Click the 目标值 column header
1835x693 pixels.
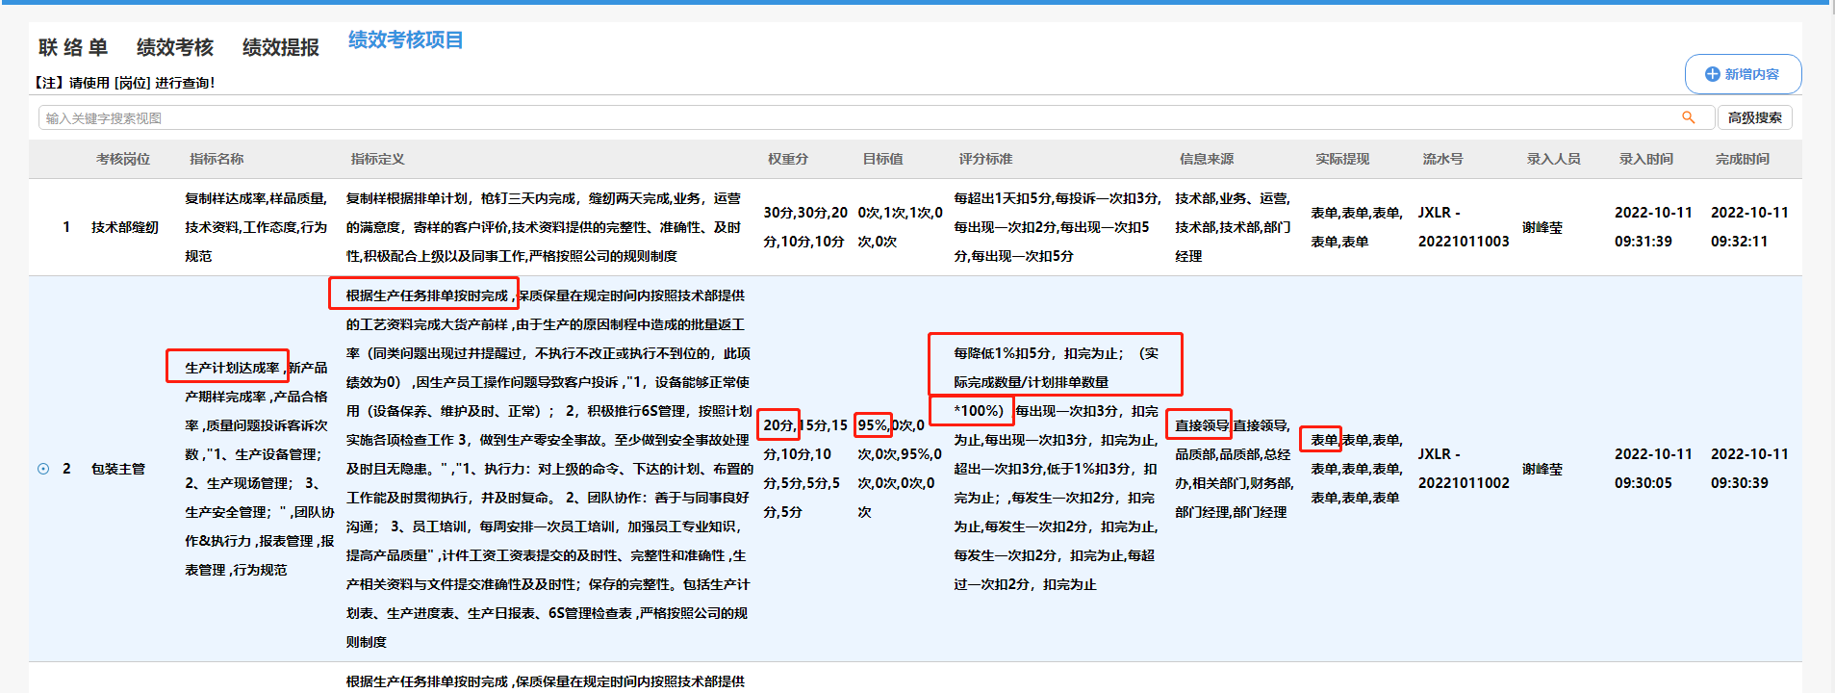(x=882, y=159)
